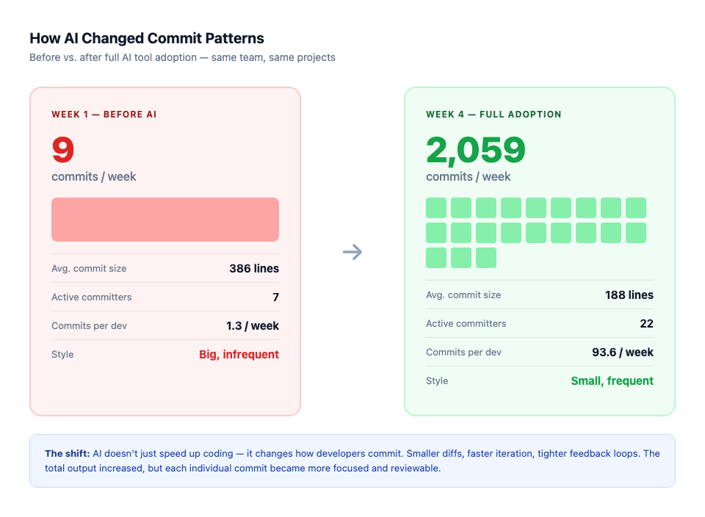This screenshot has width=705, height=517.
Task: Click the 'Small, frequent' style value
Action: click(612, 381)
